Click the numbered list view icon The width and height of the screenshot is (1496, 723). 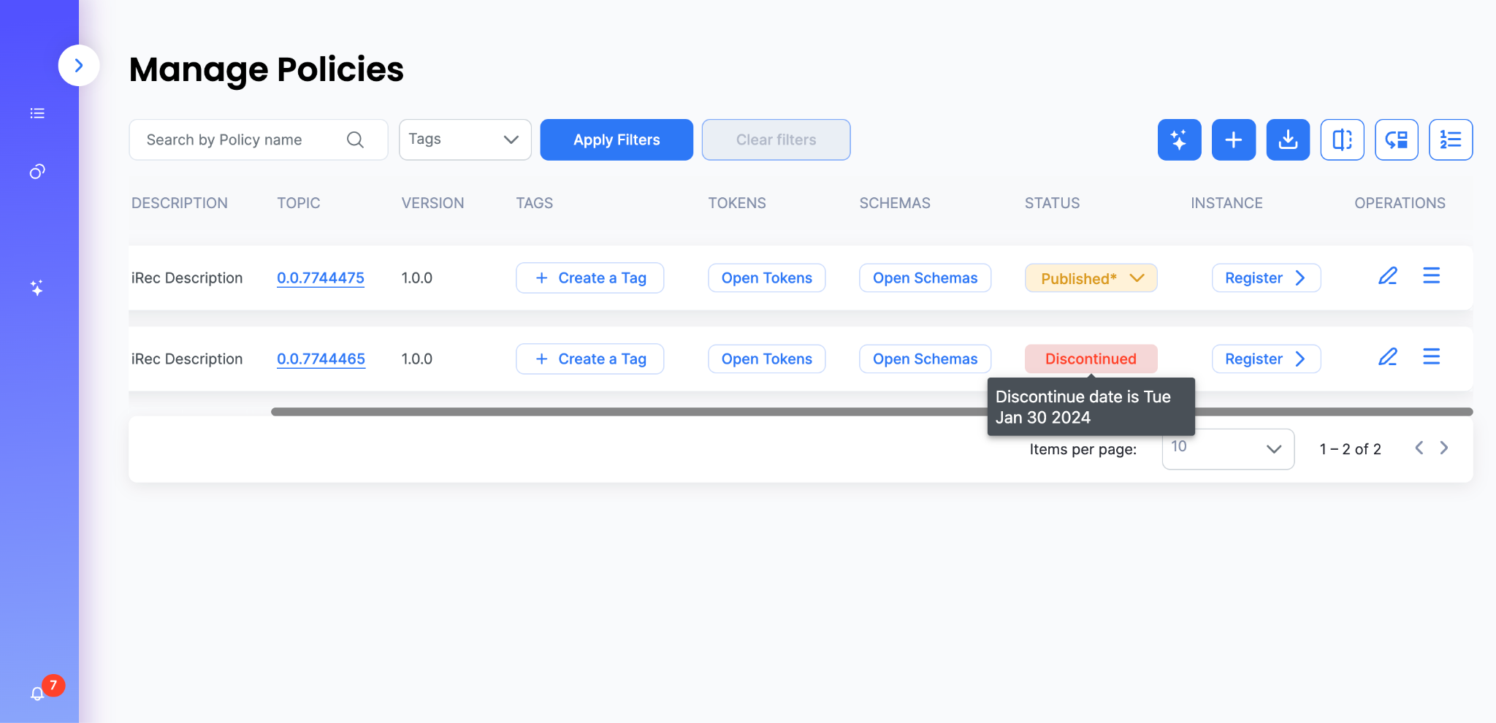point(1451,139)
